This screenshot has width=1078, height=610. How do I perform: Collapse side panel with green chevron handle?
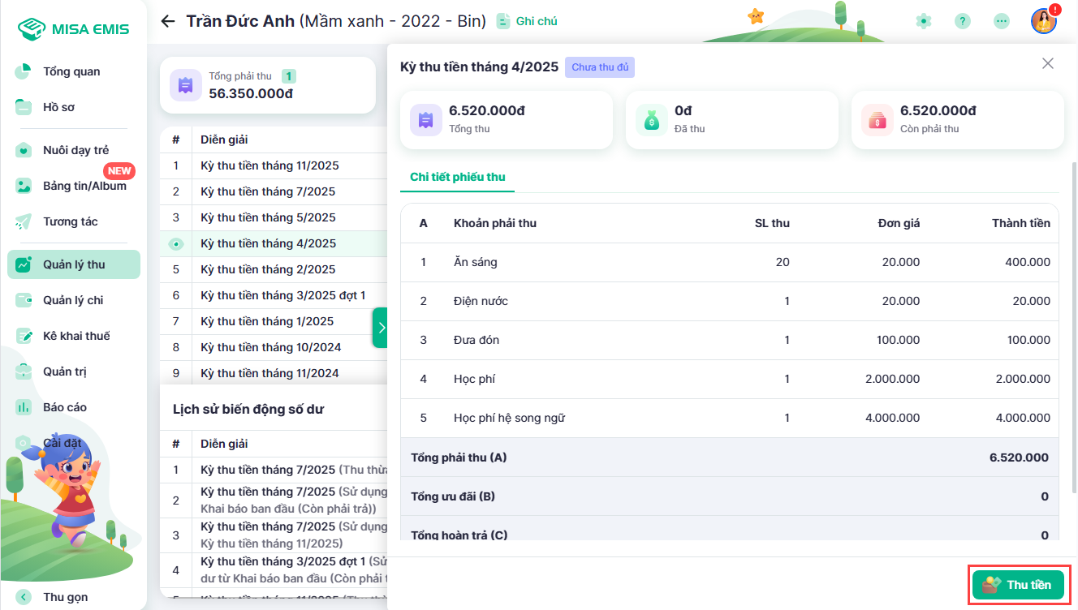380,328
